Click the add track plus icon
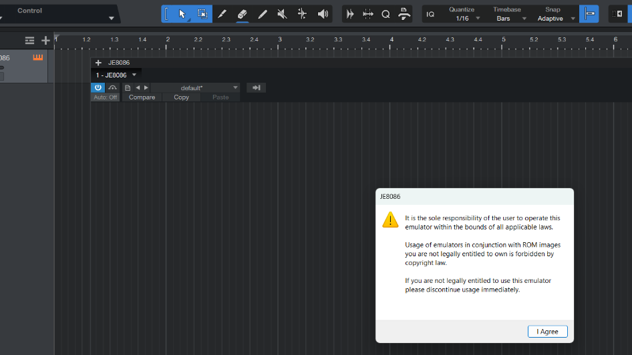 [x=45, y=41]
